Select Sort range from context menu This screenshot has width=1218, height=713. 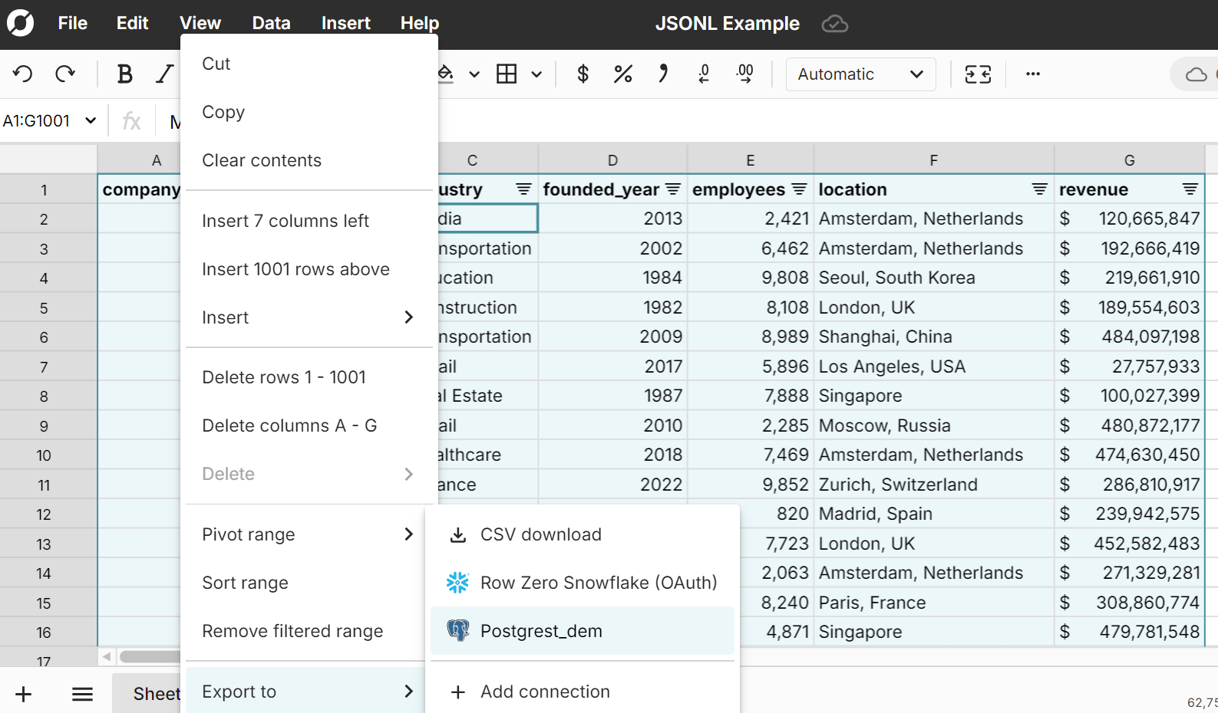click(246, 583)
